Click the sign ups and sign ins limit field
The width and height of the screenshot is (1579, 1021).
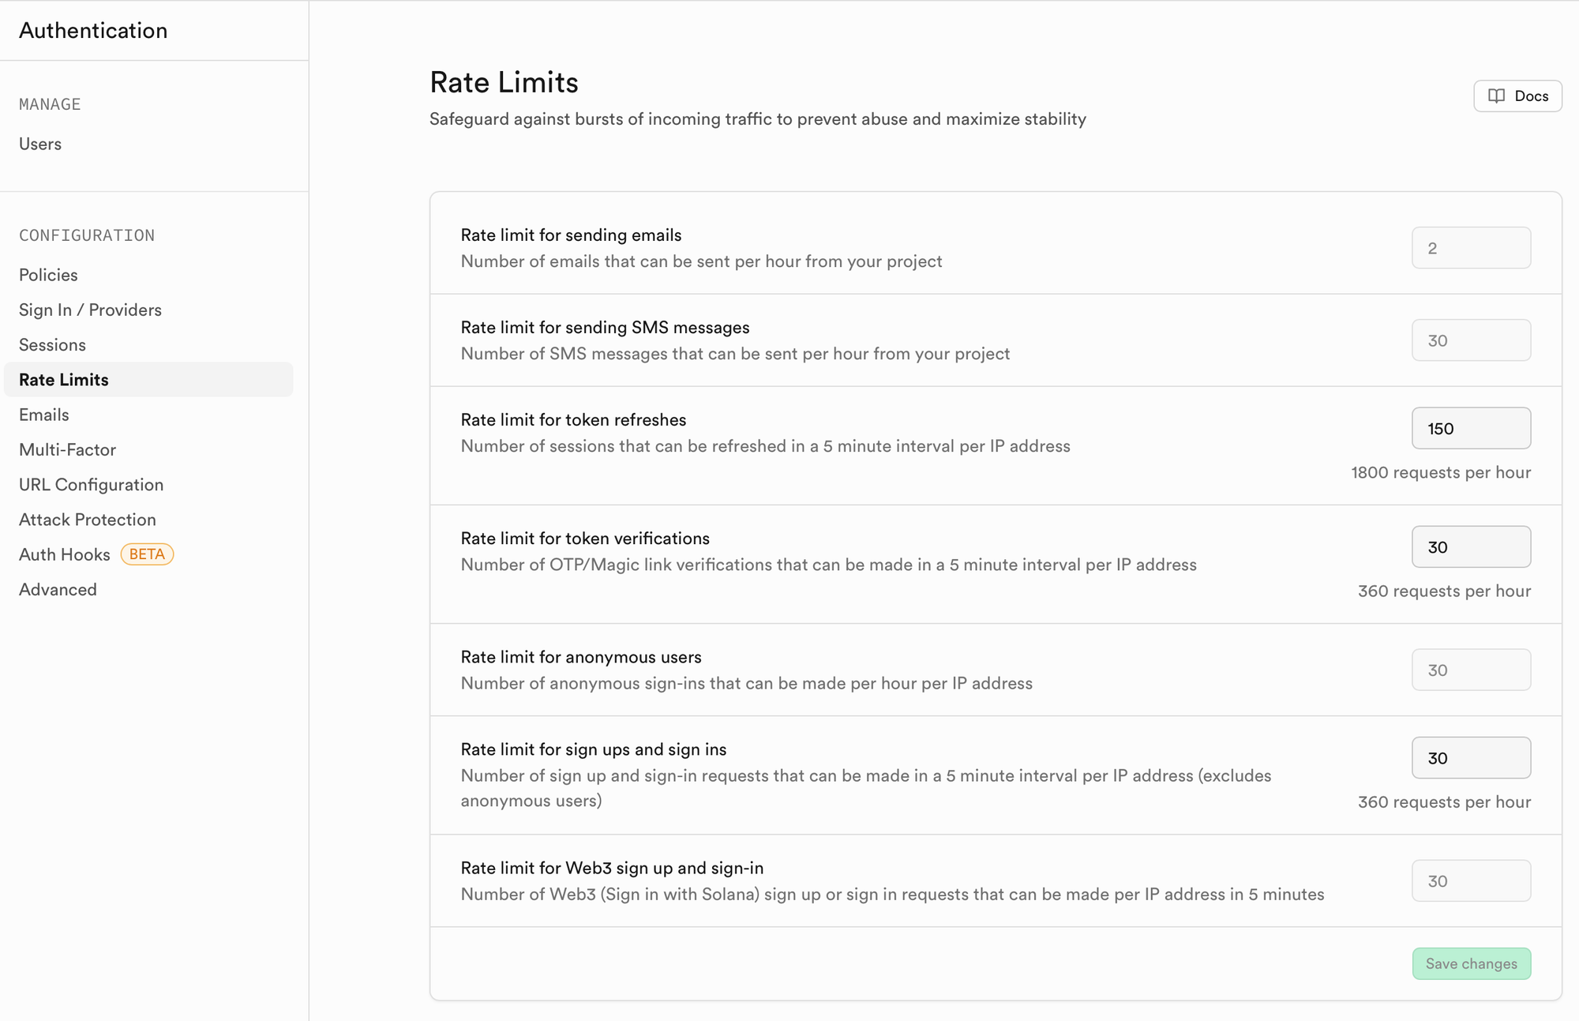tap(1472, 757)
